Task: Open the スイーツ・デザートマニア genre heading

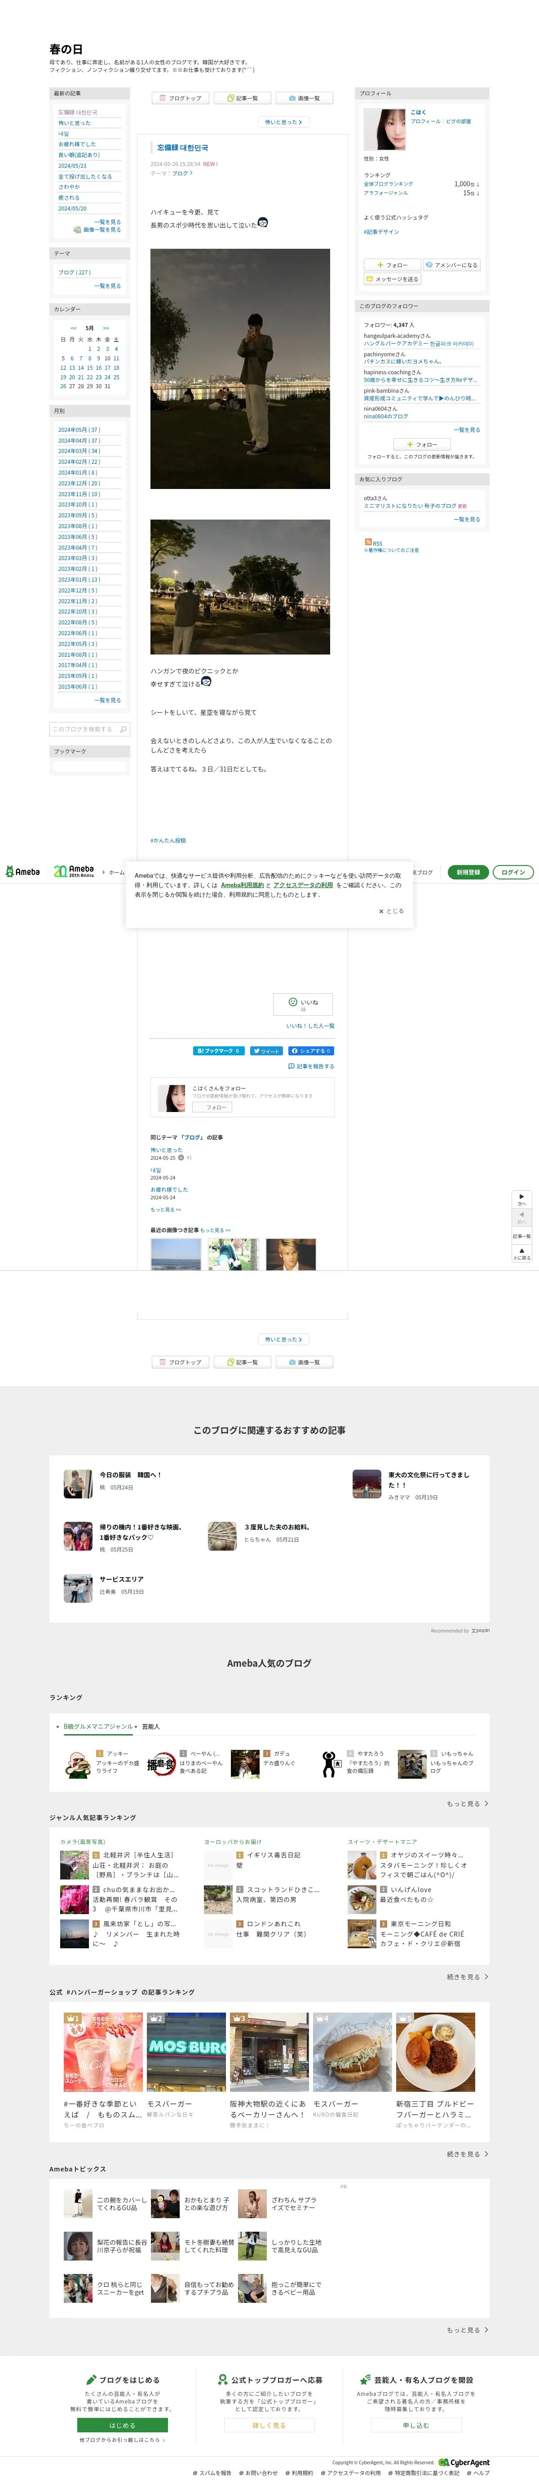Action: [382, 1842]
